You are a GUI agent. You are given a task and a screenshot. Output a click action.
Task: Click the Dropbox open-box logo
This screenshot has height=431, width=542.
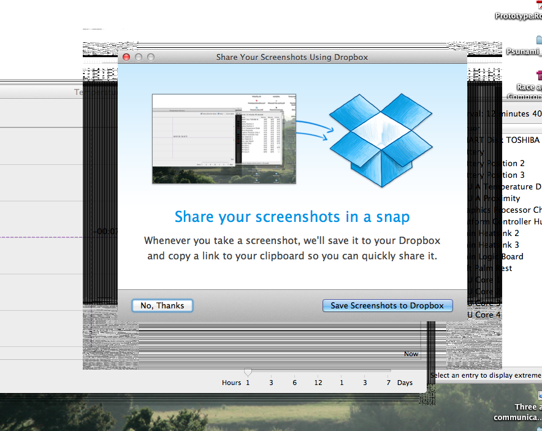point(381,140)
